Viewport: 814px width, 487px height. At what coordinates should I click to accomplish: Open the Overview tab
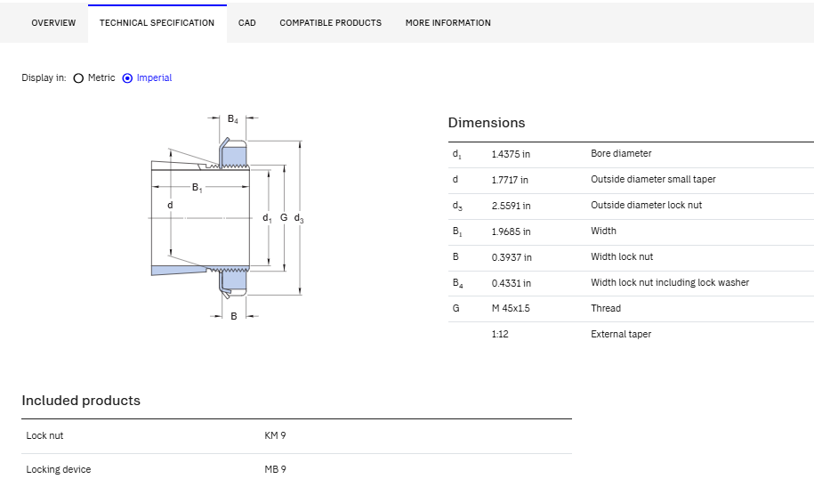53,23
